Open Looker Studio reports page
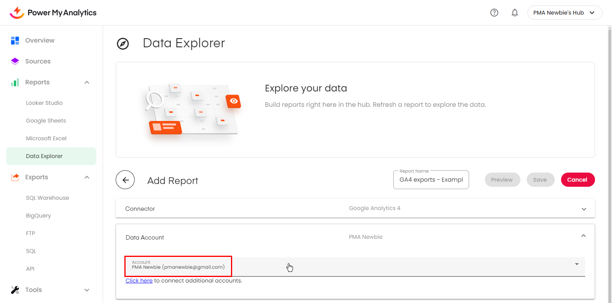Image resolution: width=612 pixels, height=303 pixels. (x=44, y=103)
